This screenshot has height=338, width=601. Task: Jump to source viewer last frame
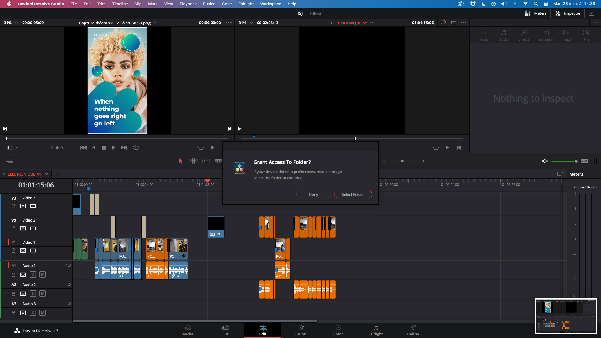(124, 147)
